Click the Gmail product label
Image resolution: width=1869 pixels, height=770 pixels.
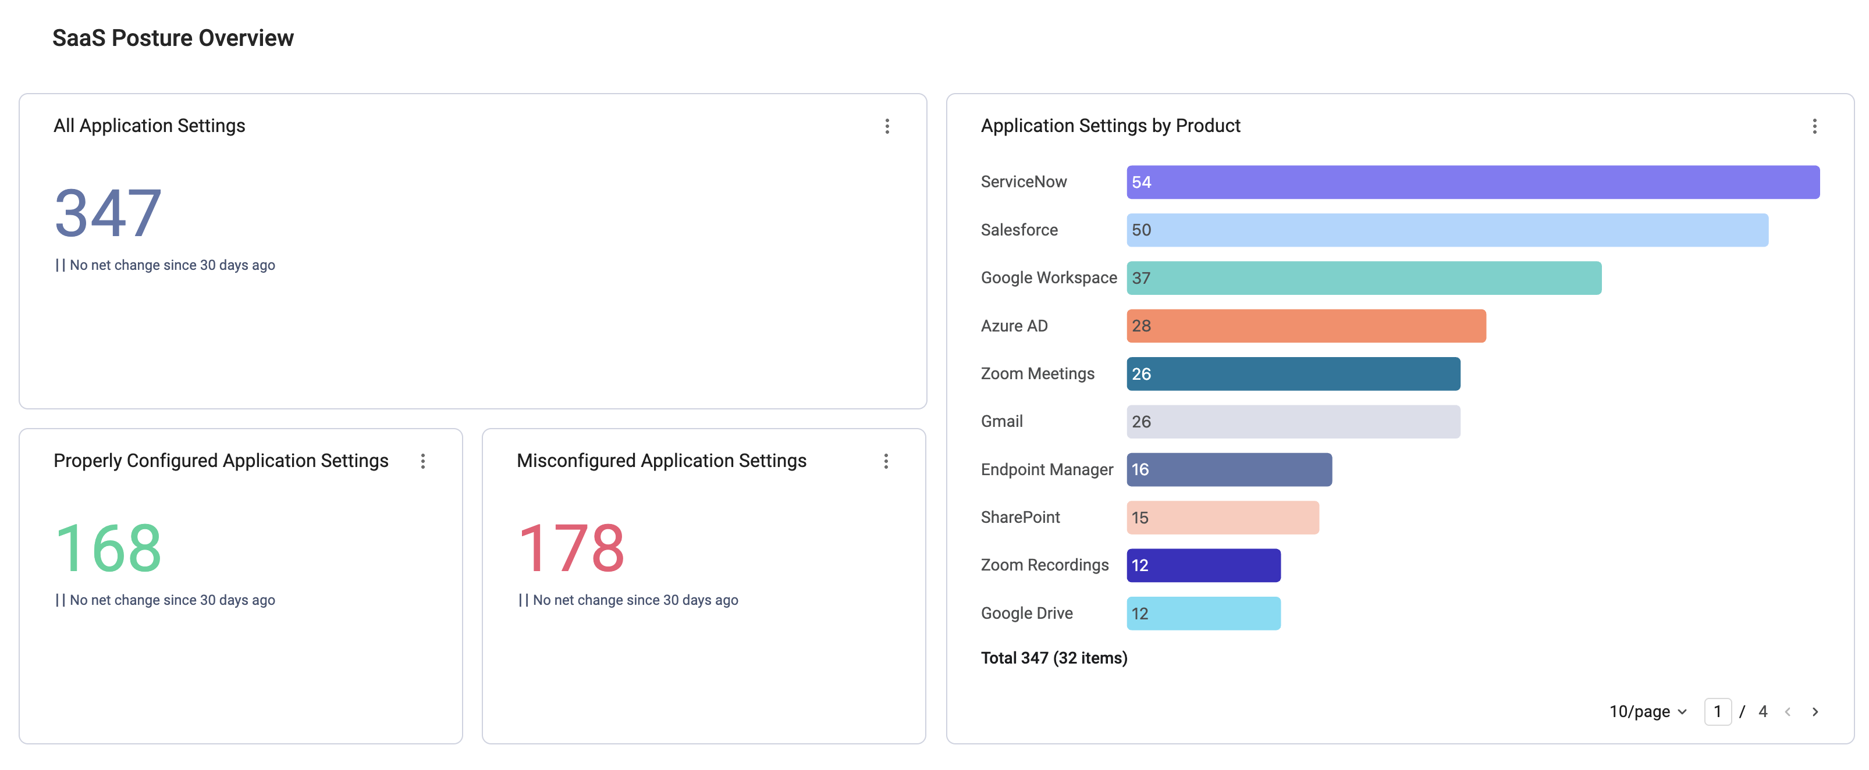[1002, 421]
